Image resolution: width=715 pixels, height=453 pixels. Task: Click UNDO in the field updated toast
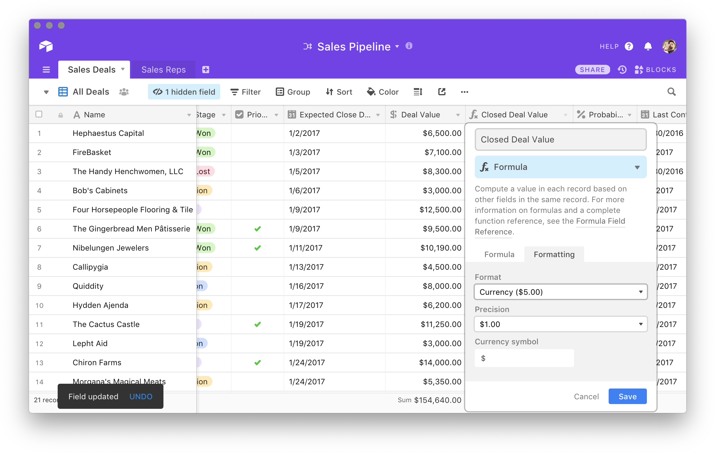pyautogui.click(x=141, y=396)
